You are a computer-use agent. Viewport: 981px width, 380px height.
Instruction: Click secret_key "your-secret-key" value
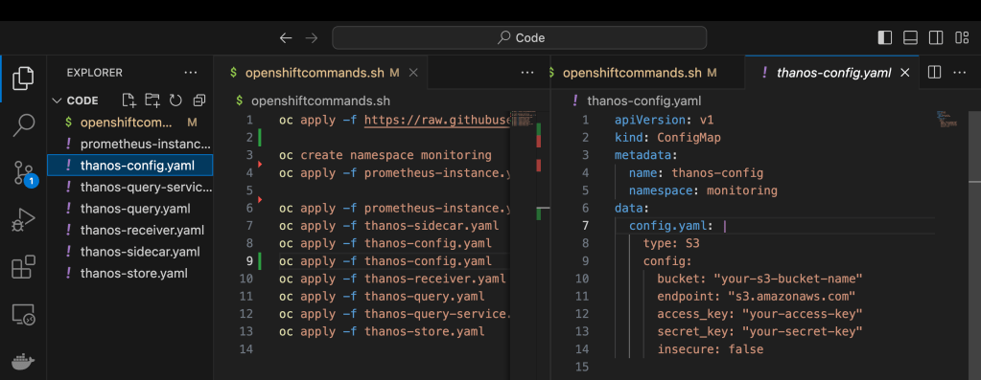pos(802,331)
